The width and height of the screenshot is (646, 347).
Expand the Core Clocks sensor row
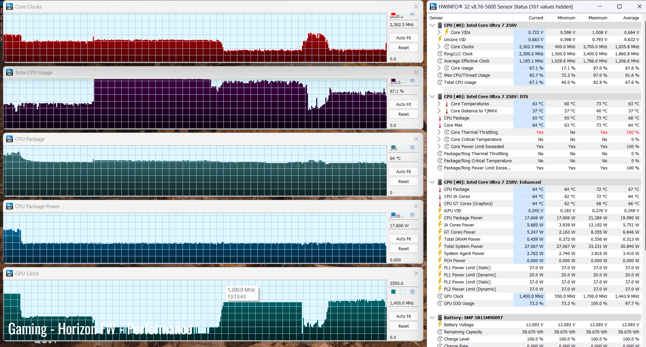pyautogui.click(x=439, y=47)
